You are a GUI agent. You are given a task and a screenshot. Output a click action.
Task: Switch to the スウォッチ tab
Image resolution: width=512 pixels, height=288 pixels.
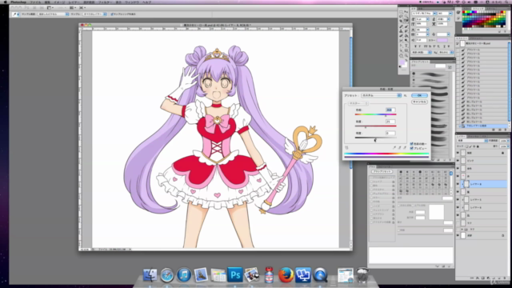click(478, 9)
